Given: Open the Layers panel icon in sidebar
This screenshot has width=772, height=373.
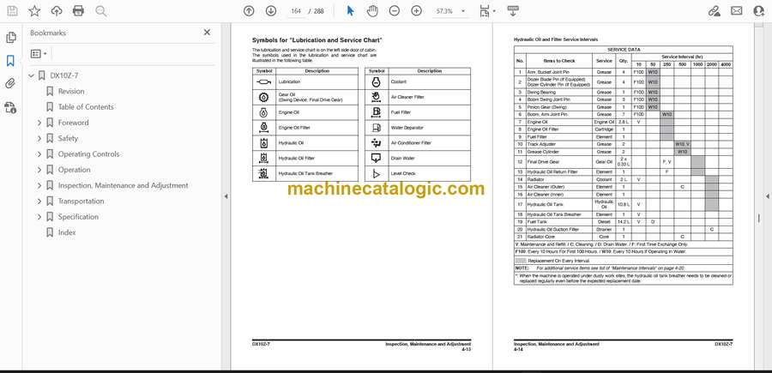Looking at the screenshot, I should pos(10,107).
